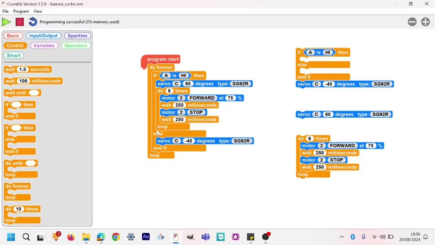Select the 'do until' palette block
The image size is (435, 245).
pos(21,169)
